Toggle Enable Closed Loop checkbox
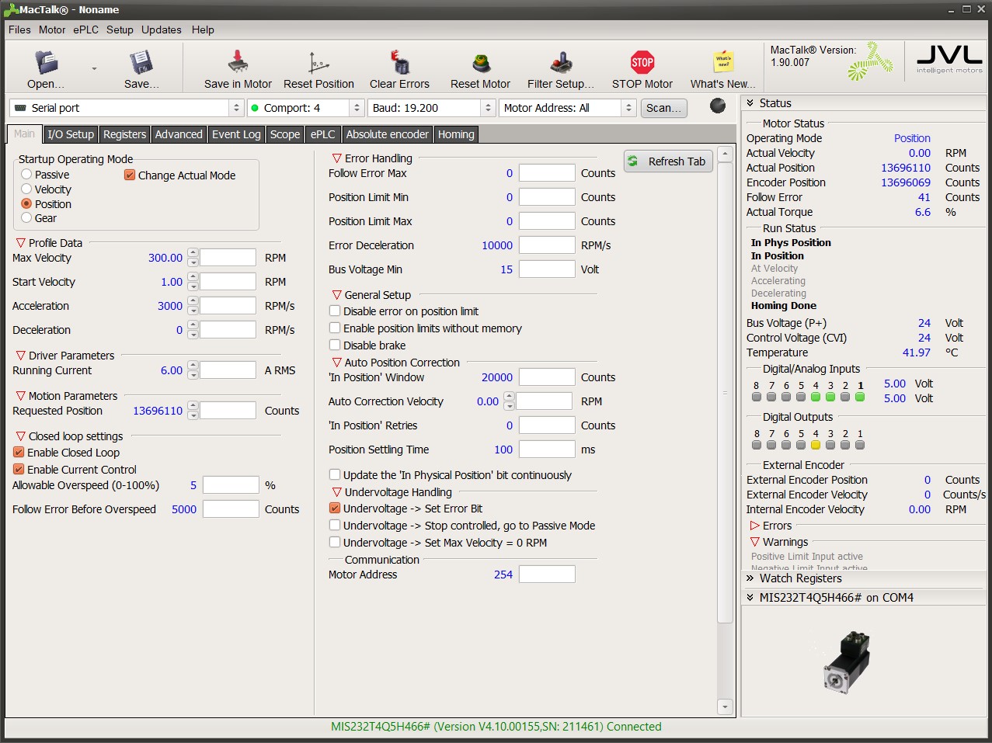 [x=19, y=453]
